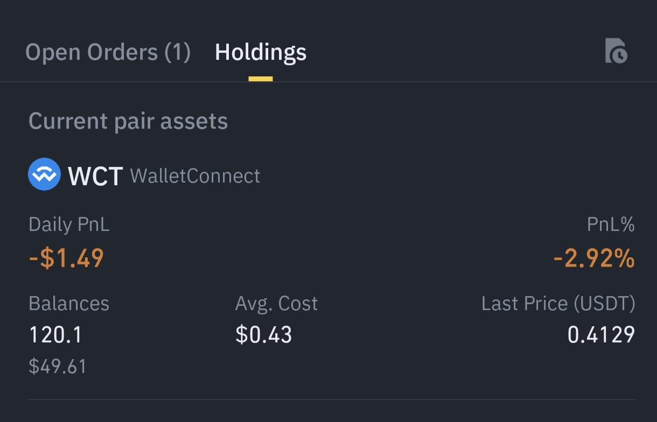Click the Current pair assets heading
657x422 pixels.
128,121
